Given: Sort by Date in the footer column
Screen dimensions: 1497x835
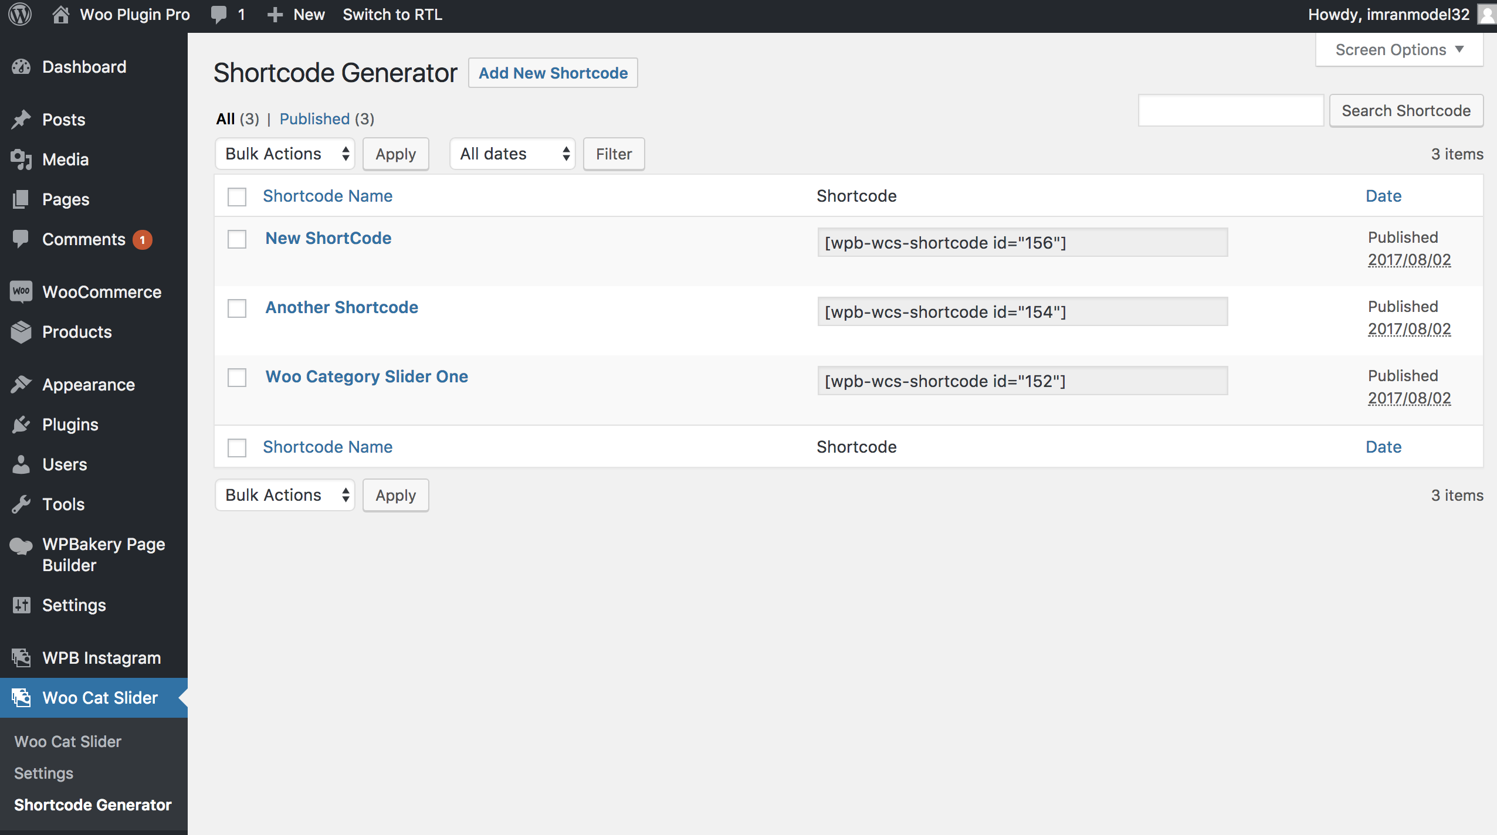Looking at the screenshot, I should click(x=1384, y=447).
